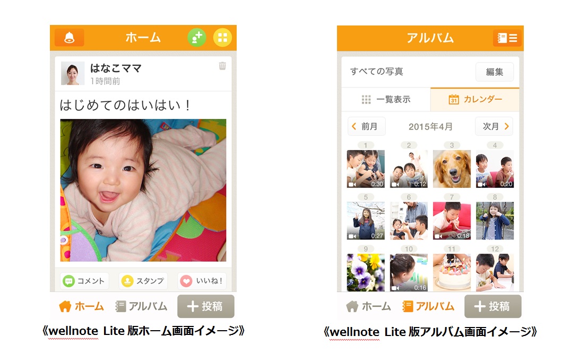Click the 編集 edit button
The image size is (562, 353).
[x=495, y=72]
